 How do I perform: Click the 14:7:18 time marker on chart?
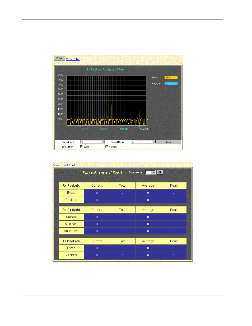(84, 129)
